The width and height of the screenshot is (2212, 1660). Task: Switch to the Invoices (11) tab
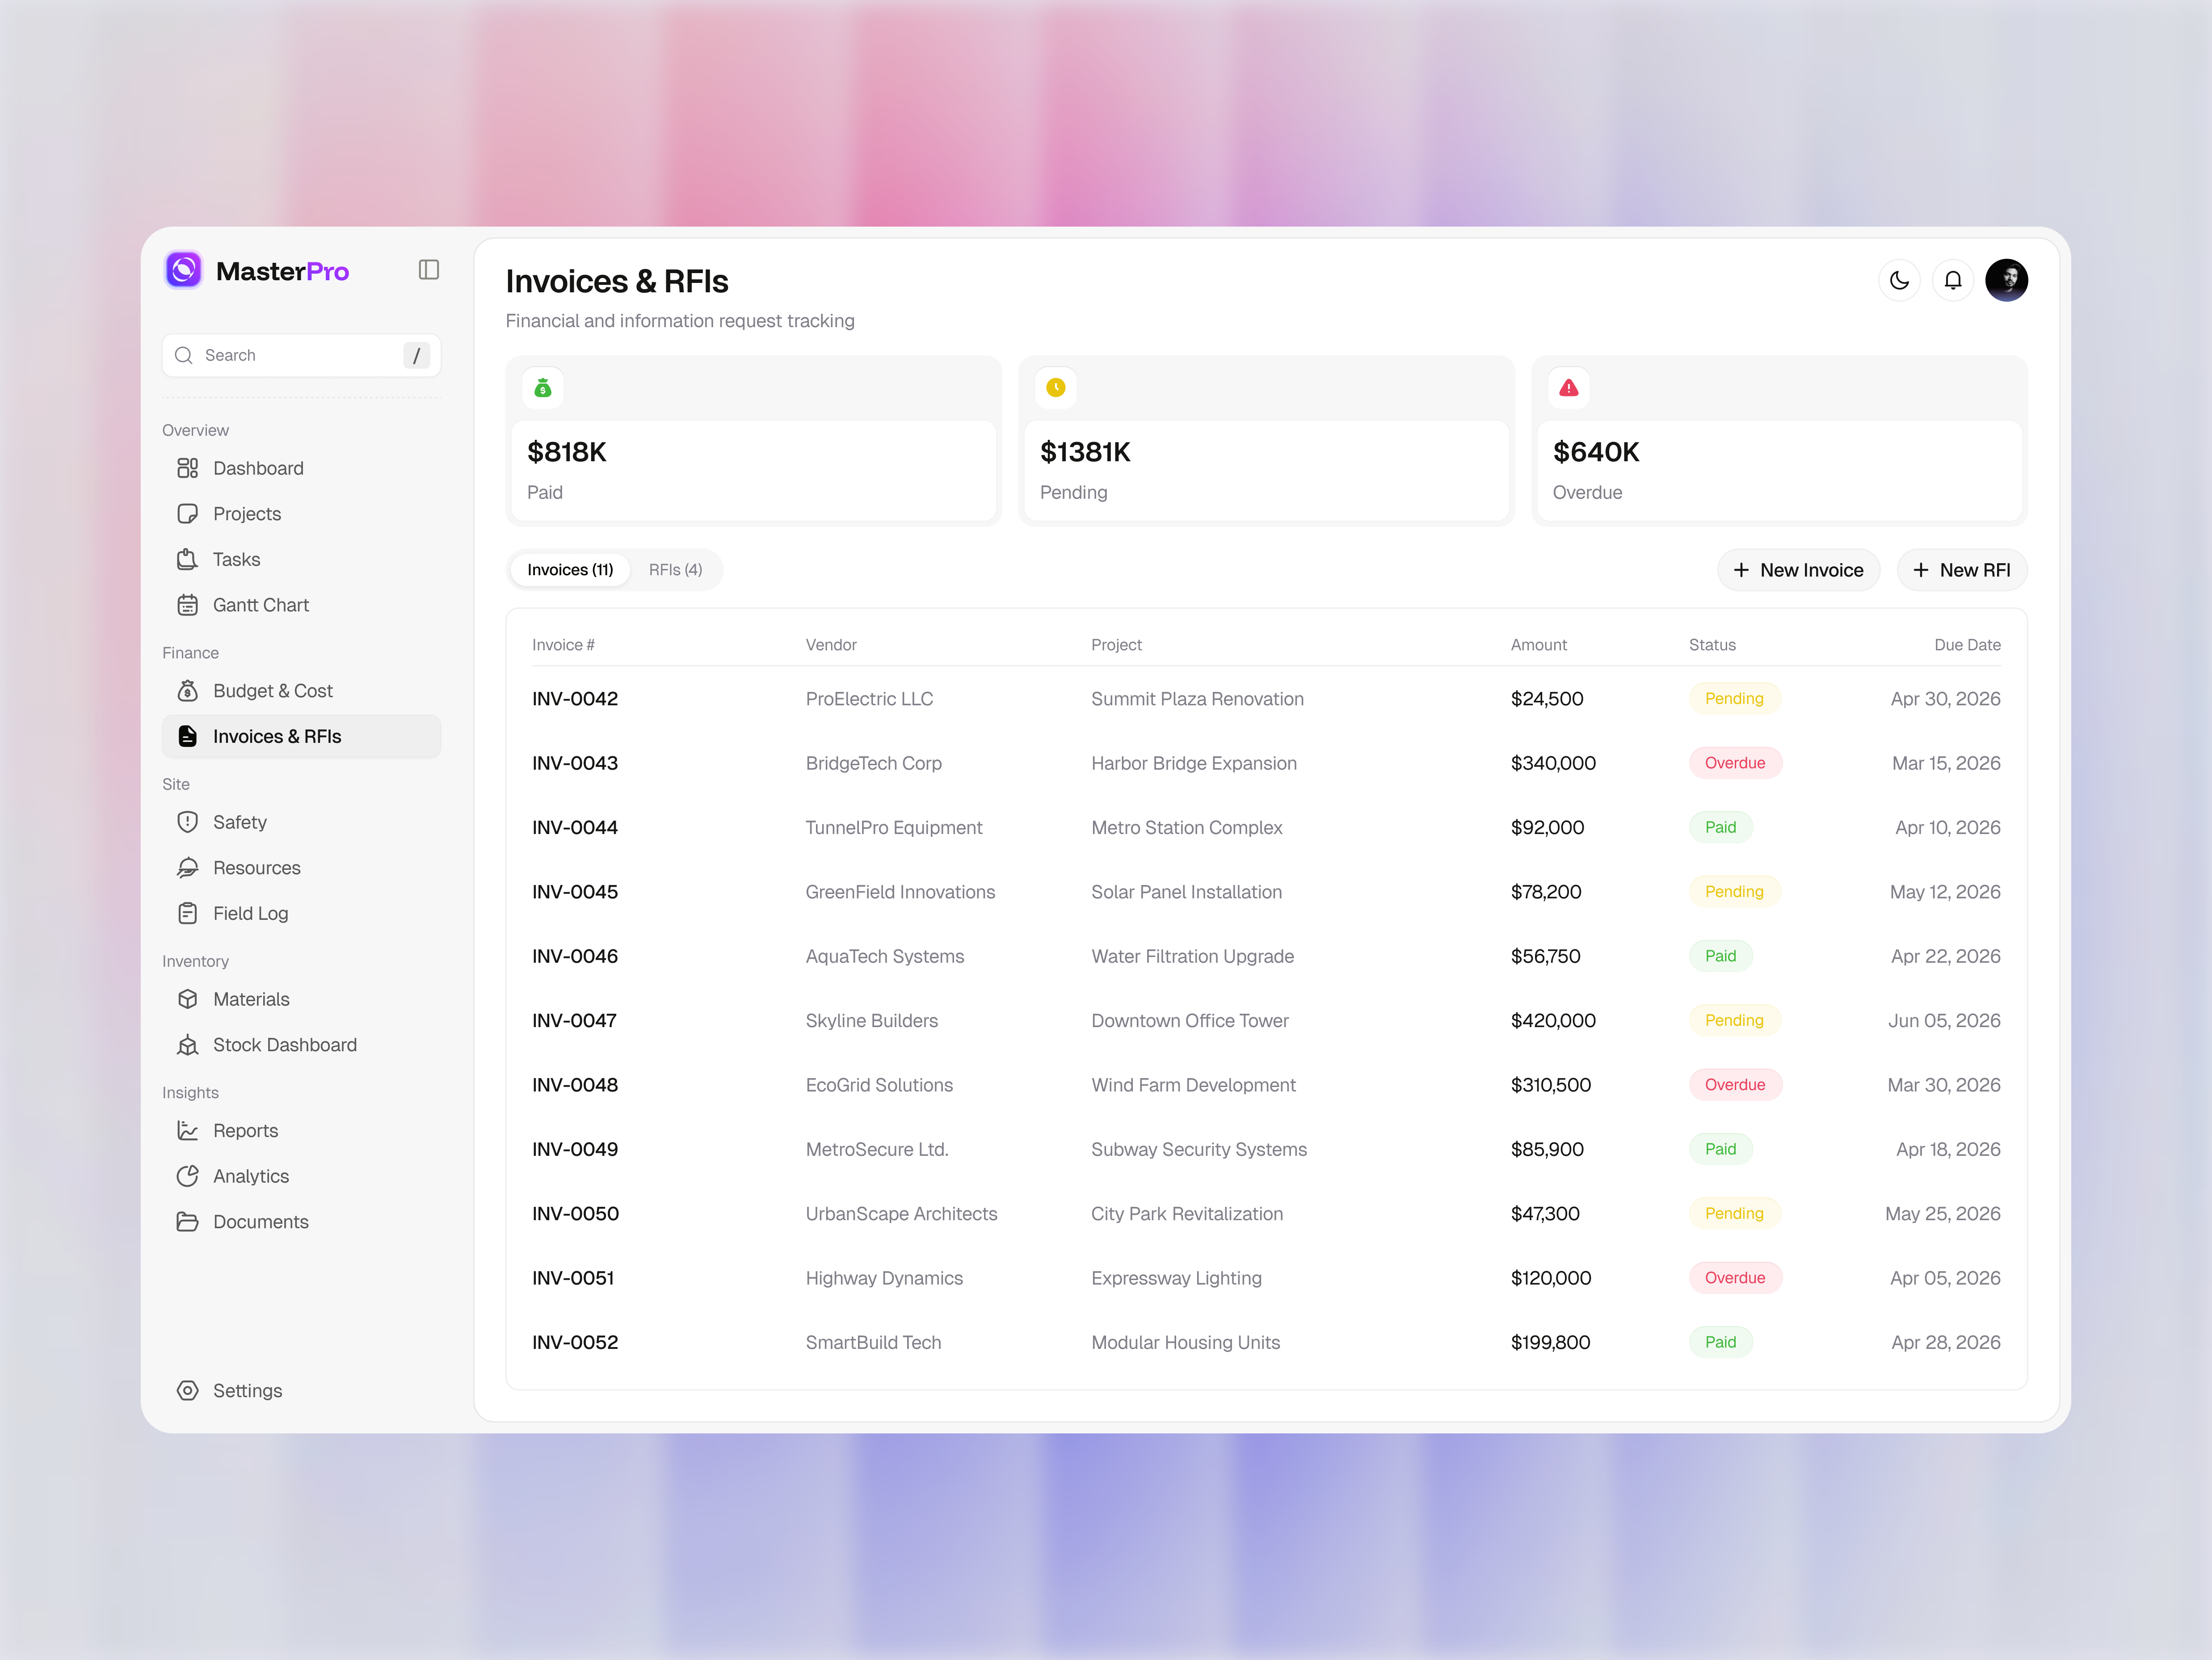[x=570, y=570]
